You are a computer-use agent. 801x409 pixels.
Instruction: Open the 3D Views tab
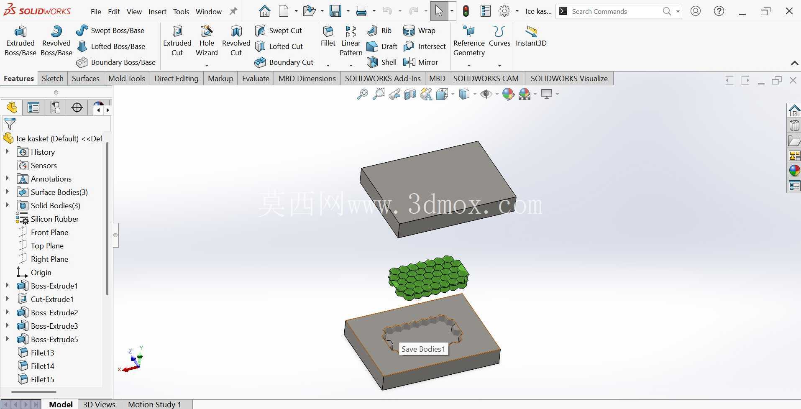[99, 404]
